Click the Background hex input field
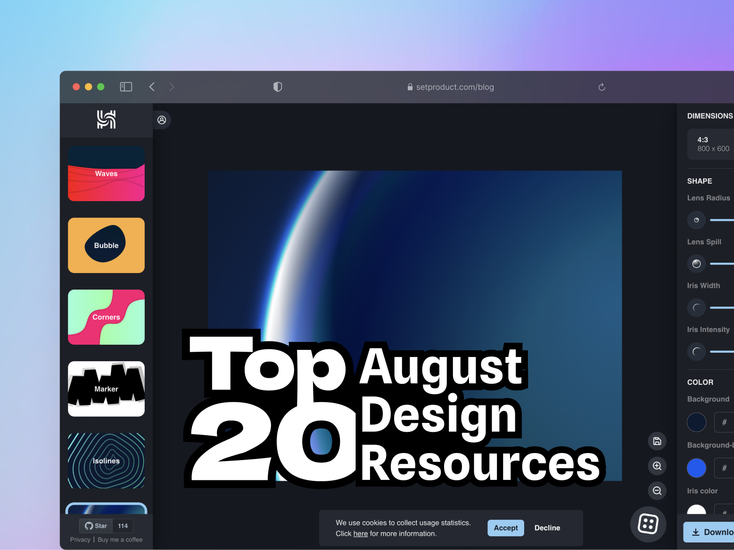This screenshot has height=550, width=734. (x=724, y=422)
